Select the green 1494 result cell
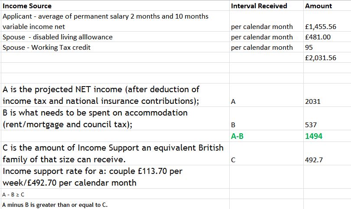The width and height of the screenshot is (351, 209). [x=314, y=136]
